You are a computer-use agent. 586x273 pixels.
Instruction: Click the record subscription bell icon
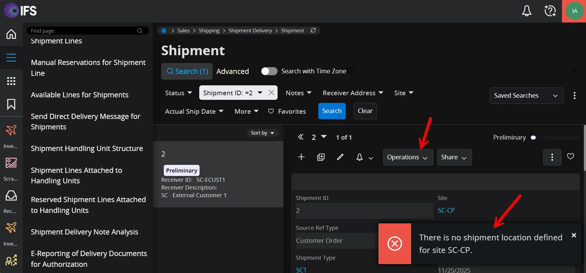point(359,157)
